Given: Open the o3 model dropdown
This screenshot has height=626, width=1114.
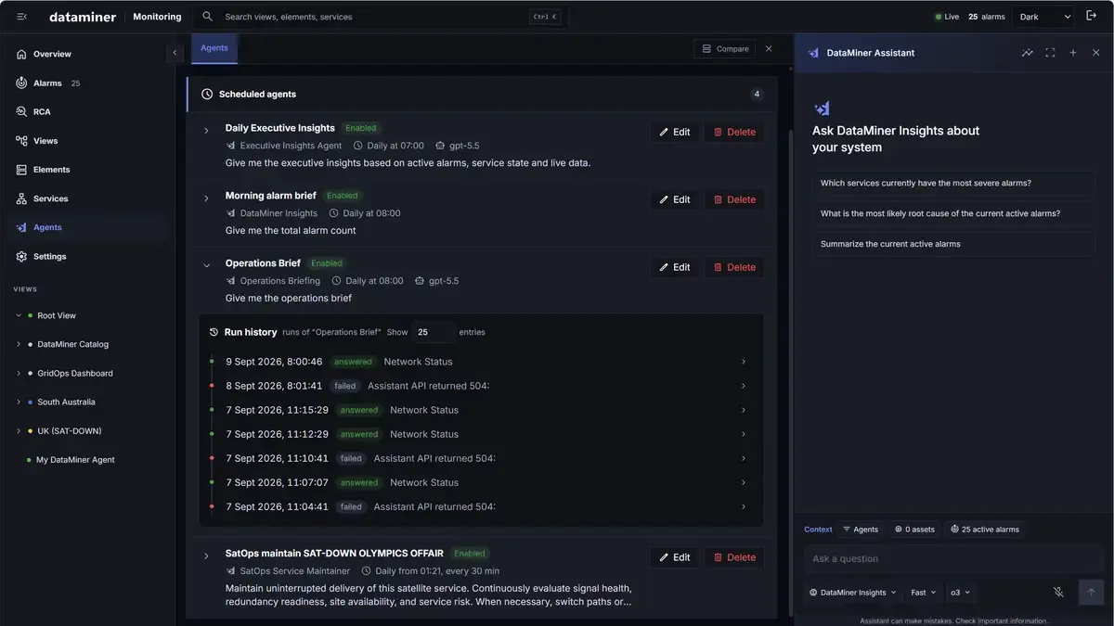Looking at the screenshot, I should point(960,593).
